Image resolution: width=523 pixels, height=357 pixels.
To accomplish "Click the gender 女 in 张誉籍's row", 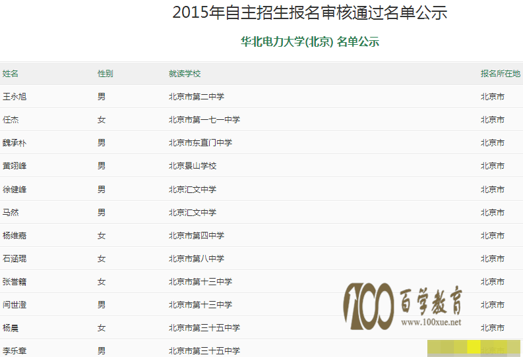I will 102,282.
